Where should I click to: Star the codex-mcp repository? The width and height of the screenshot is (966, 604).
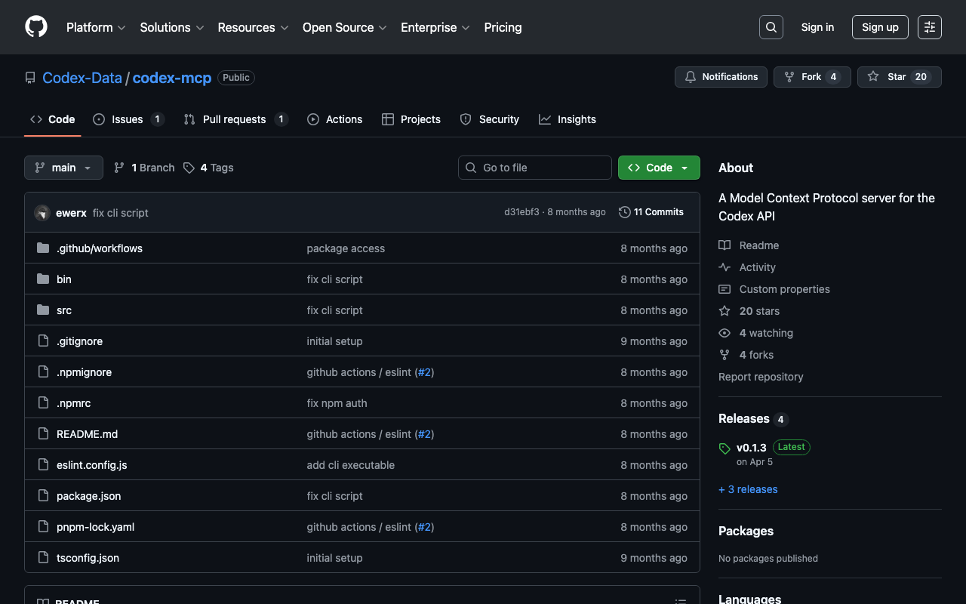[898, 77]
